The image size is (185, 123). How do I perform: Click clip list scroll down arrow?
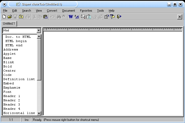pos(39,113)
